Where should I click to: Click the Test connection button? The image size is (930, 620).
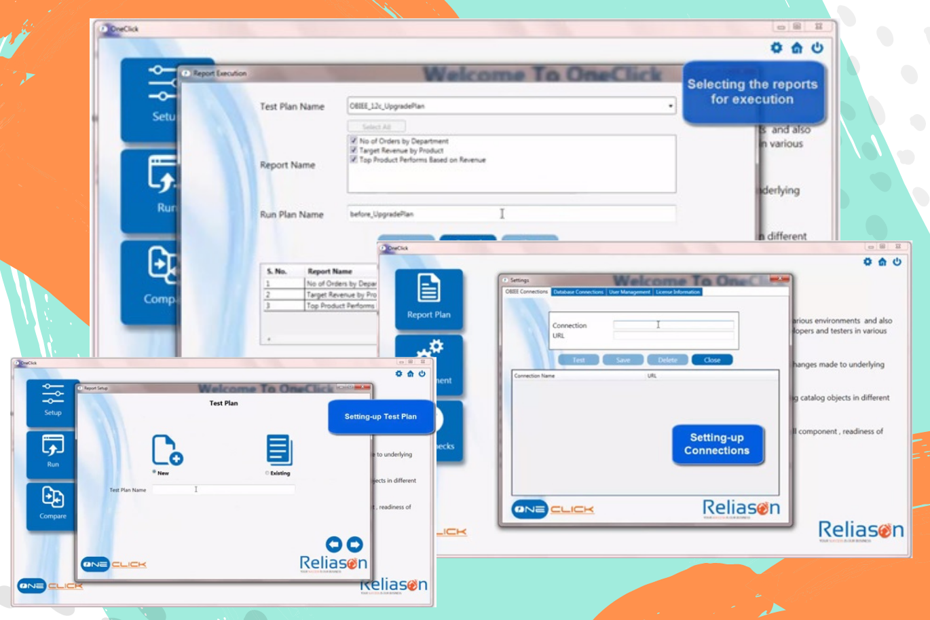point(578,360)
